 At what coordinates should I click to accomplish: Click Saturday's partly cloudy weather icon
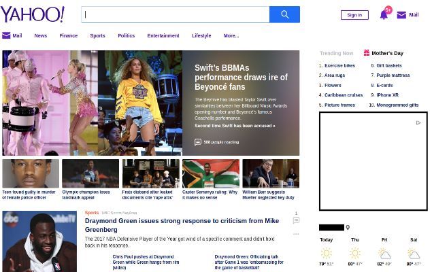pos(414,253)
